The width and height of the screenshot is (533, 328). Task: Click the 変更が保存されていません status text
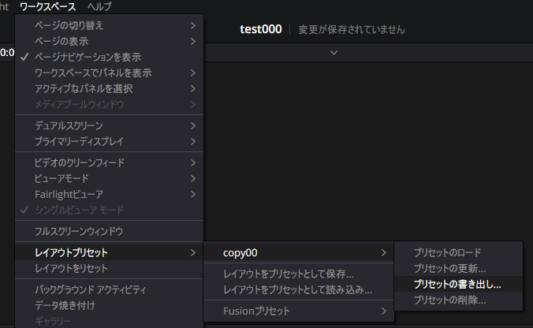352,30
